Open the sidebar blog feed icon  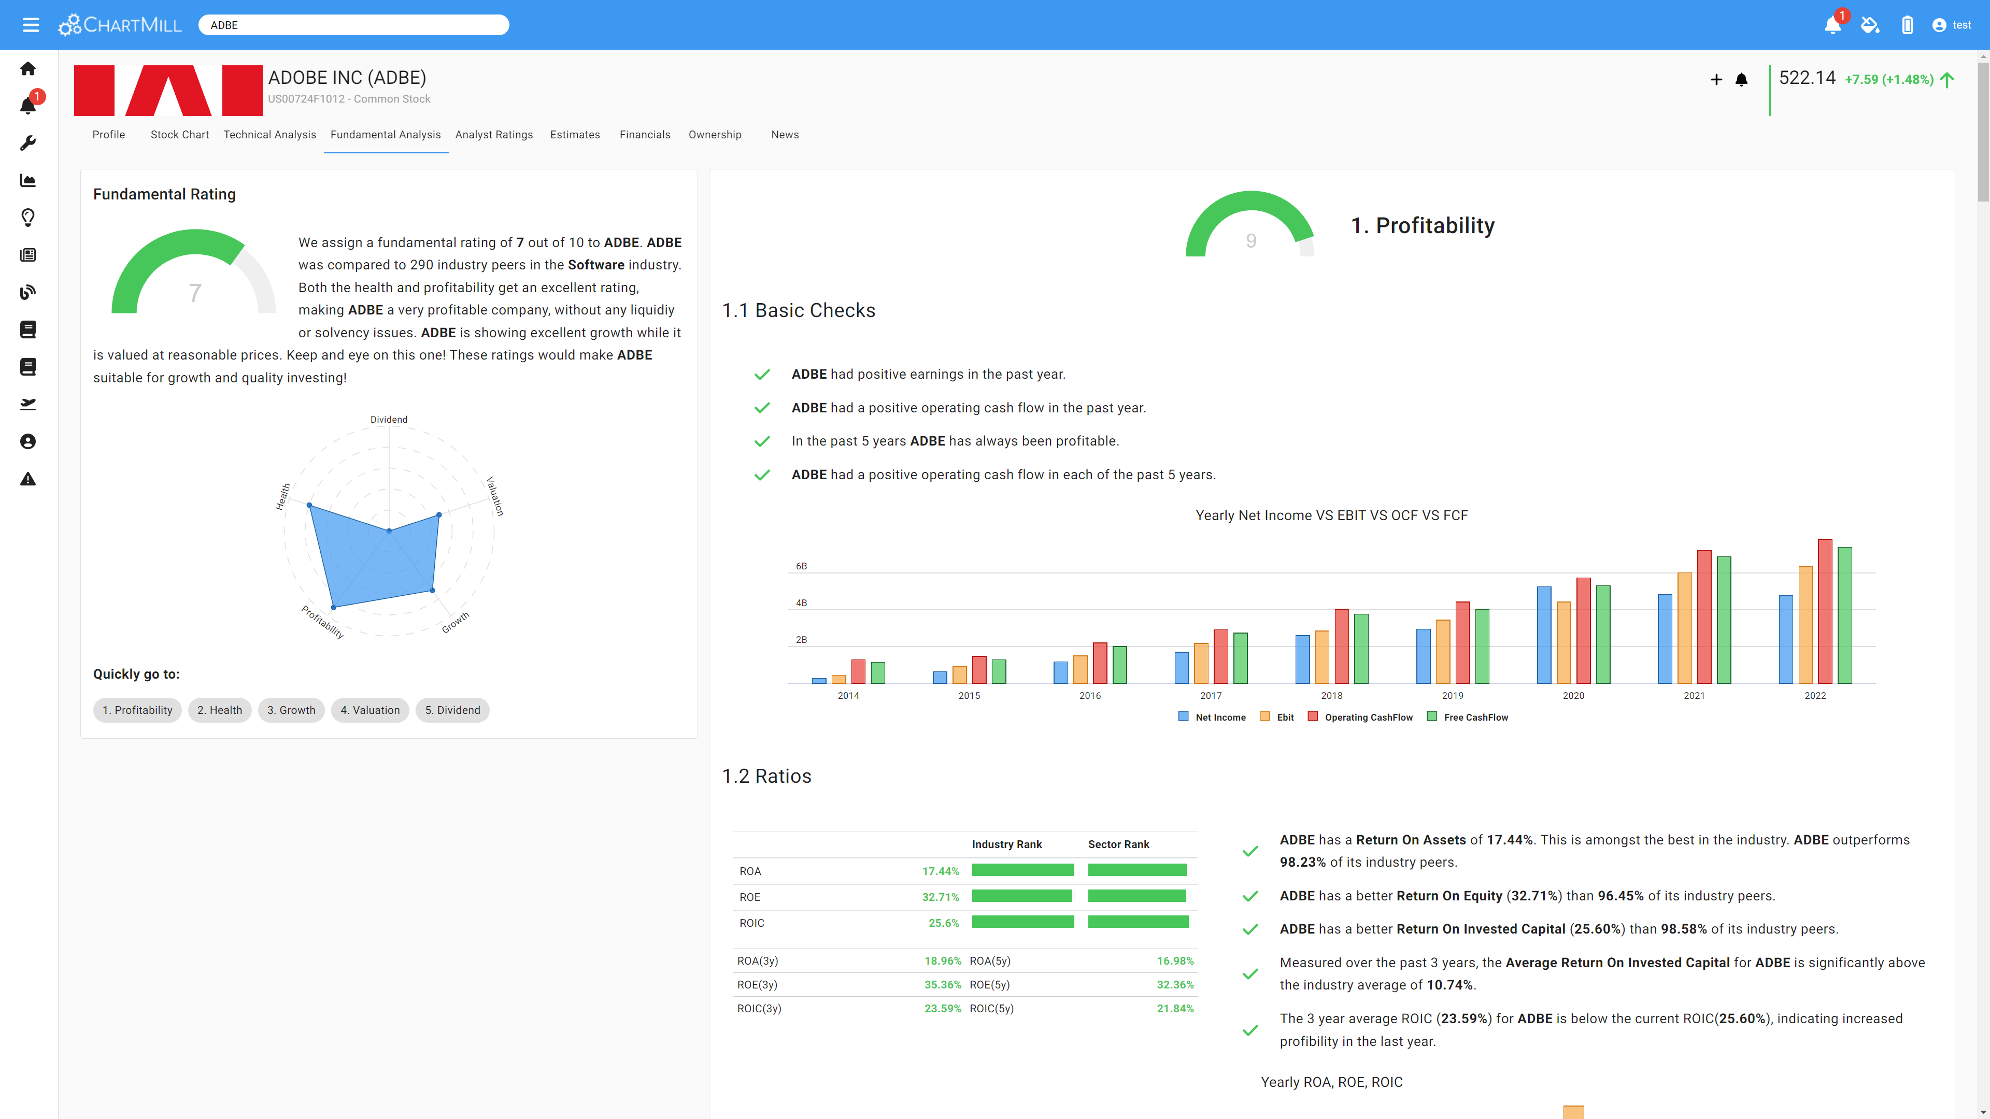pyautogui.click(x=28, y=292)
